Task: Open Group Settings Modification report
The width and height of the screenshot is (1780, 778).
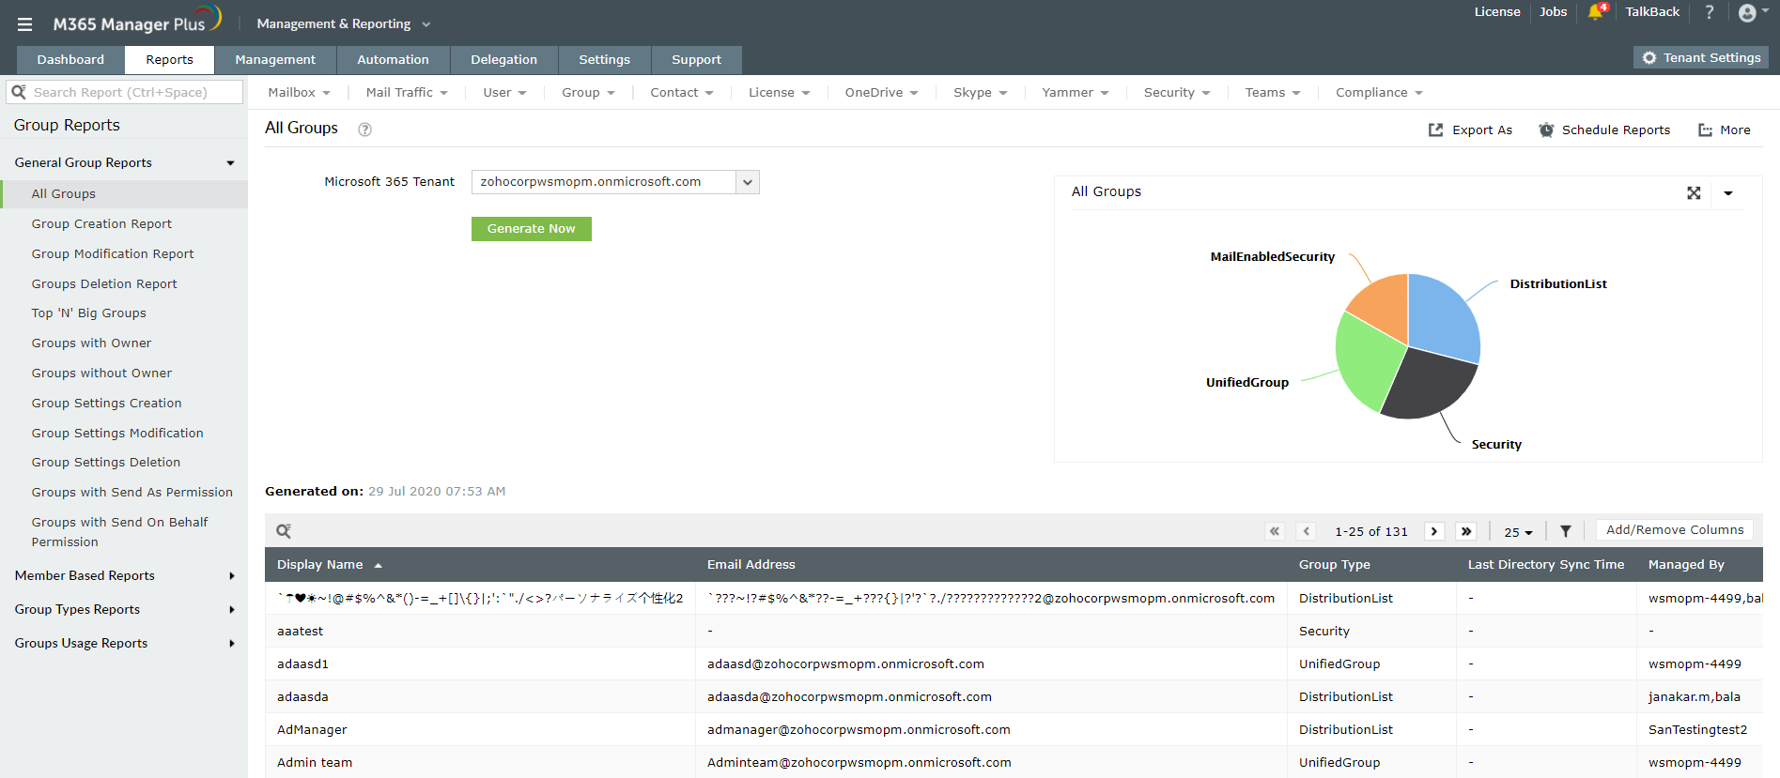Action: tap(117, 434)
